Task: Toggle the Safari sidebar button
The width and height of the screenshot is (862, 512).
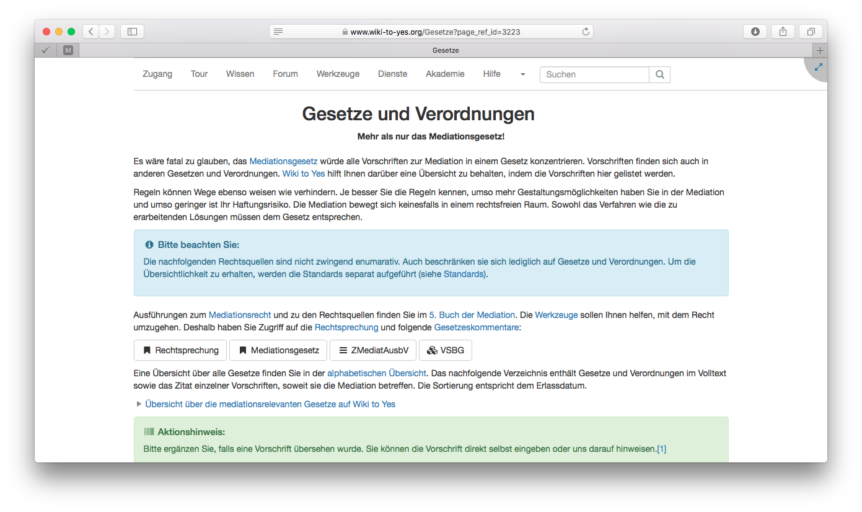Action: click(x=132, y=32)
